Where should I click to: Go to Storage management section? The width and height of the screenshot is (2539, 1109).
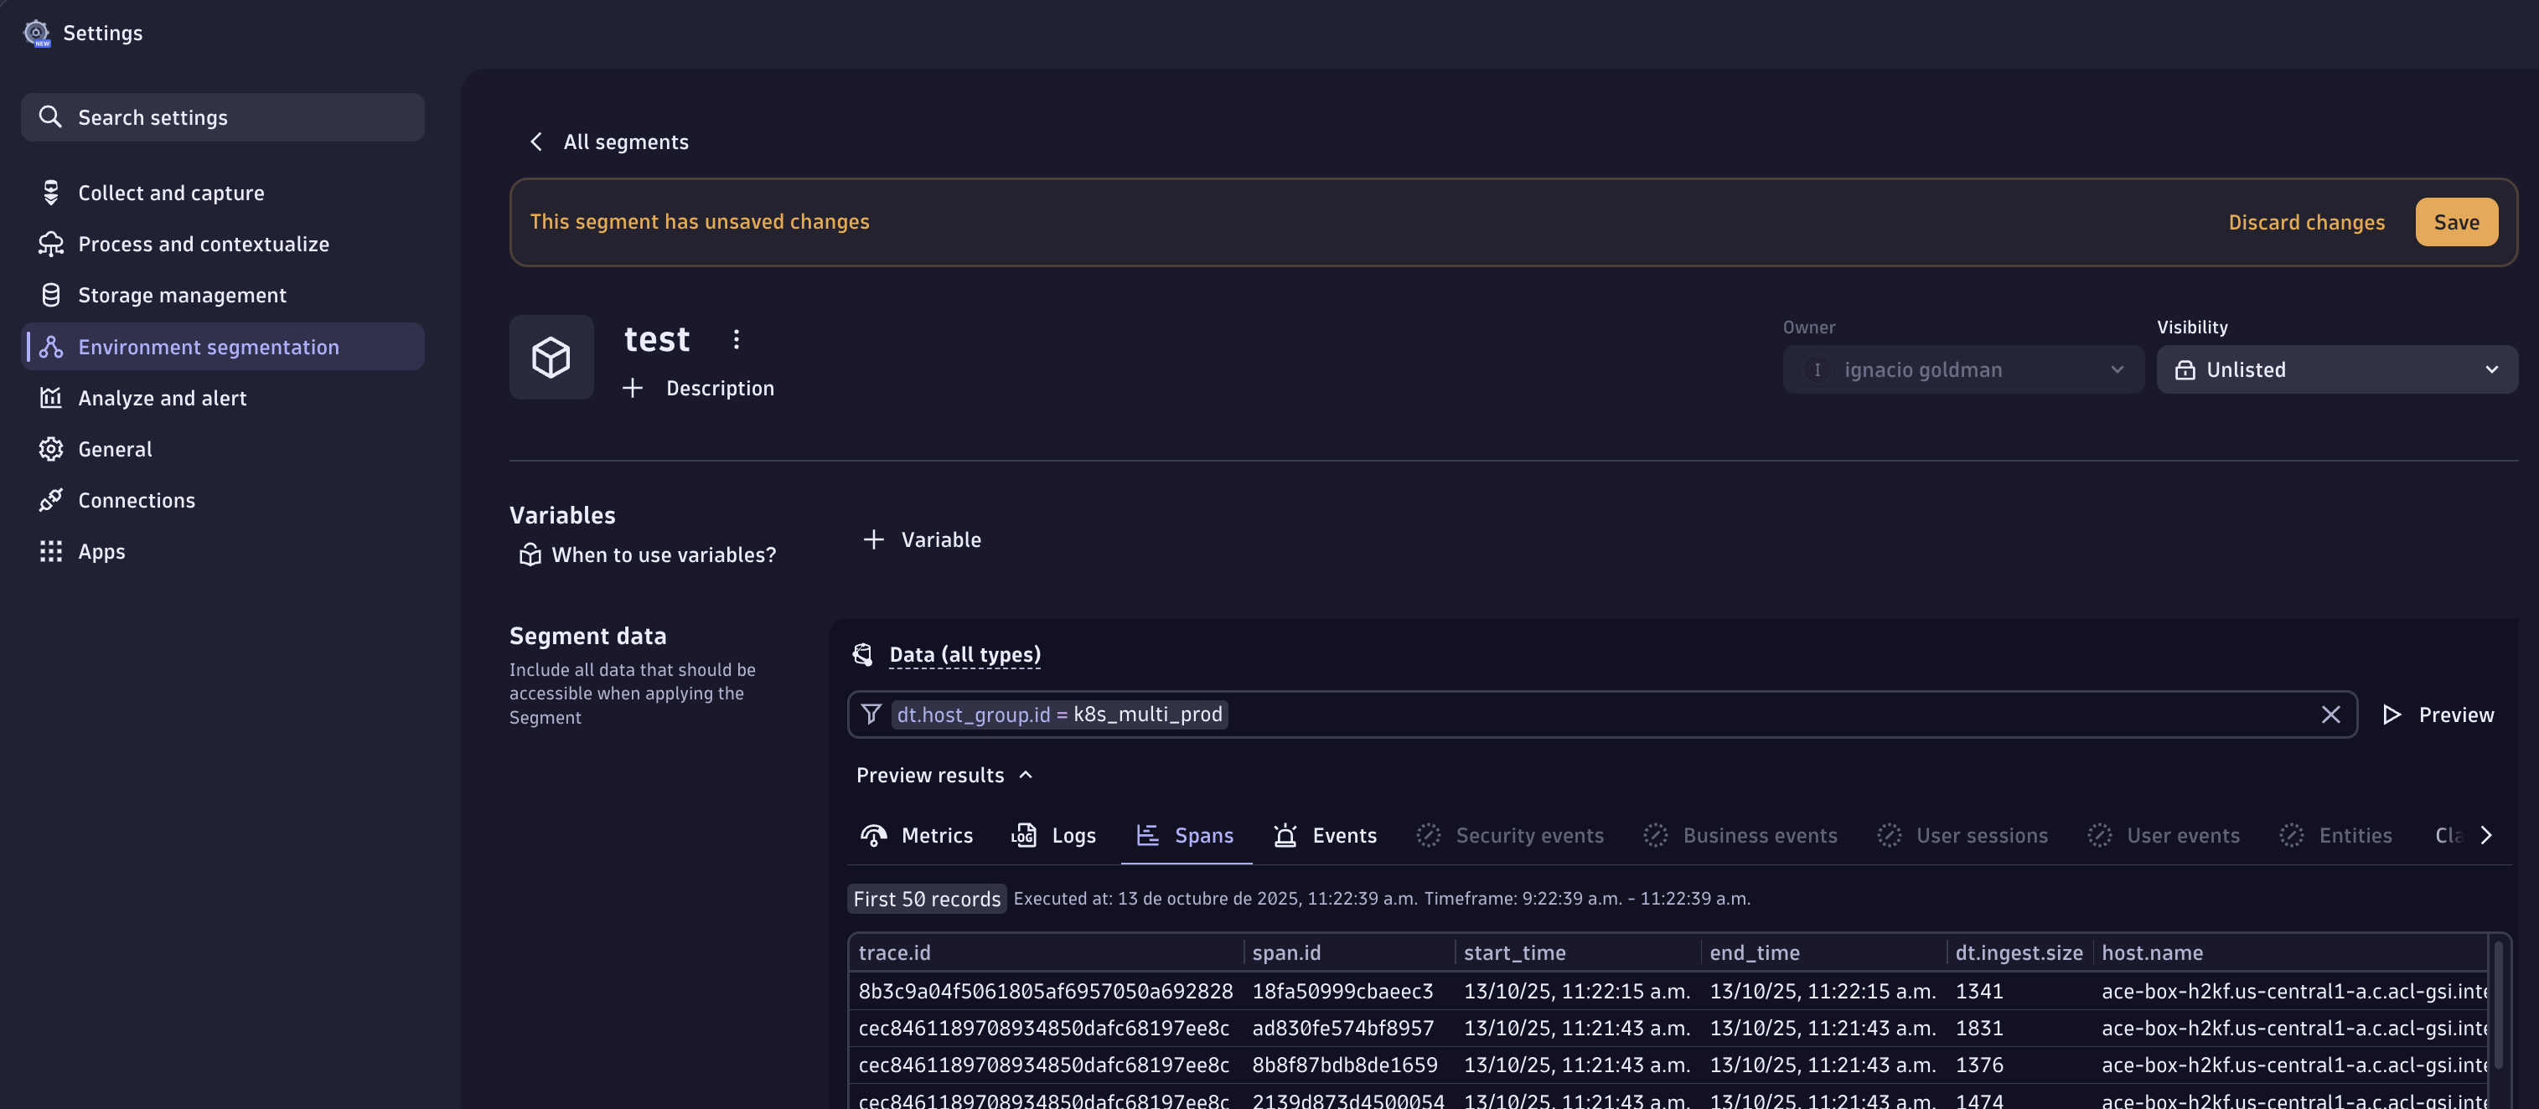181,296
